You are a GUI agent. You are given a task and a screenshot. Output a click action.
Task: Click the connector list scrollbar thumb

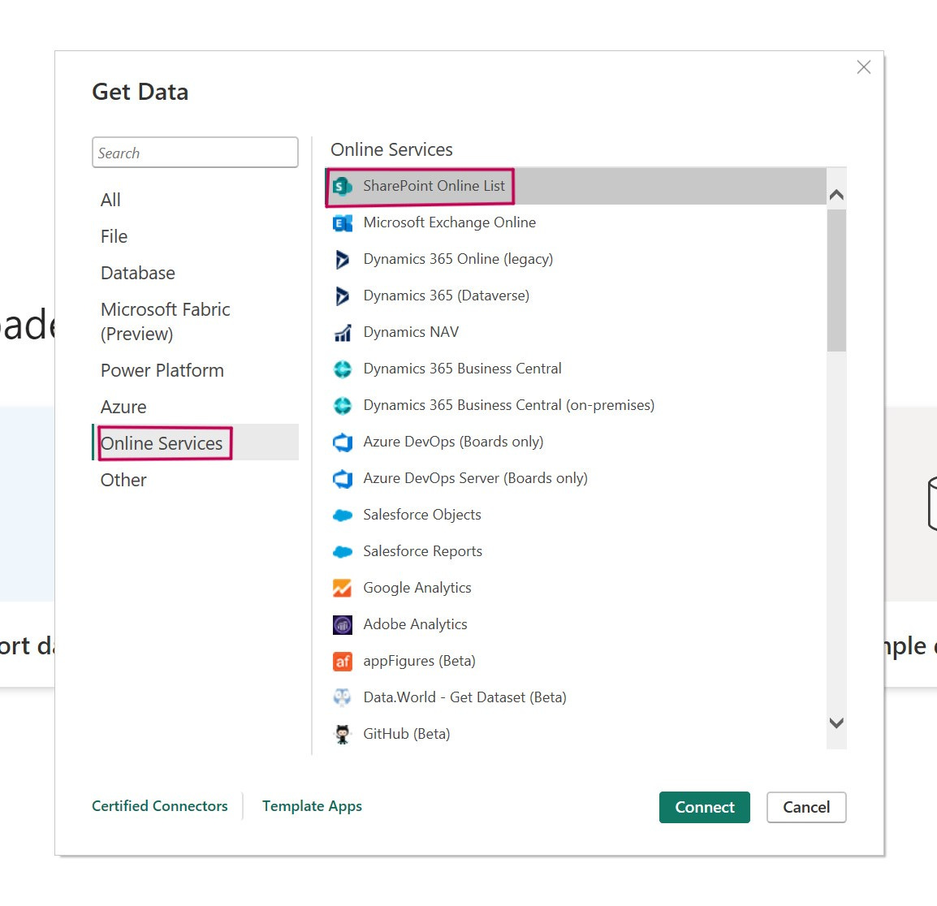836,280
